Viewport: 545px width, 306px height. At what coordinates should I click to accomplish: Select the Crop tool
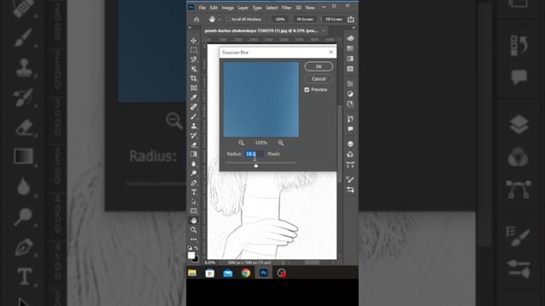click(193, 78)
